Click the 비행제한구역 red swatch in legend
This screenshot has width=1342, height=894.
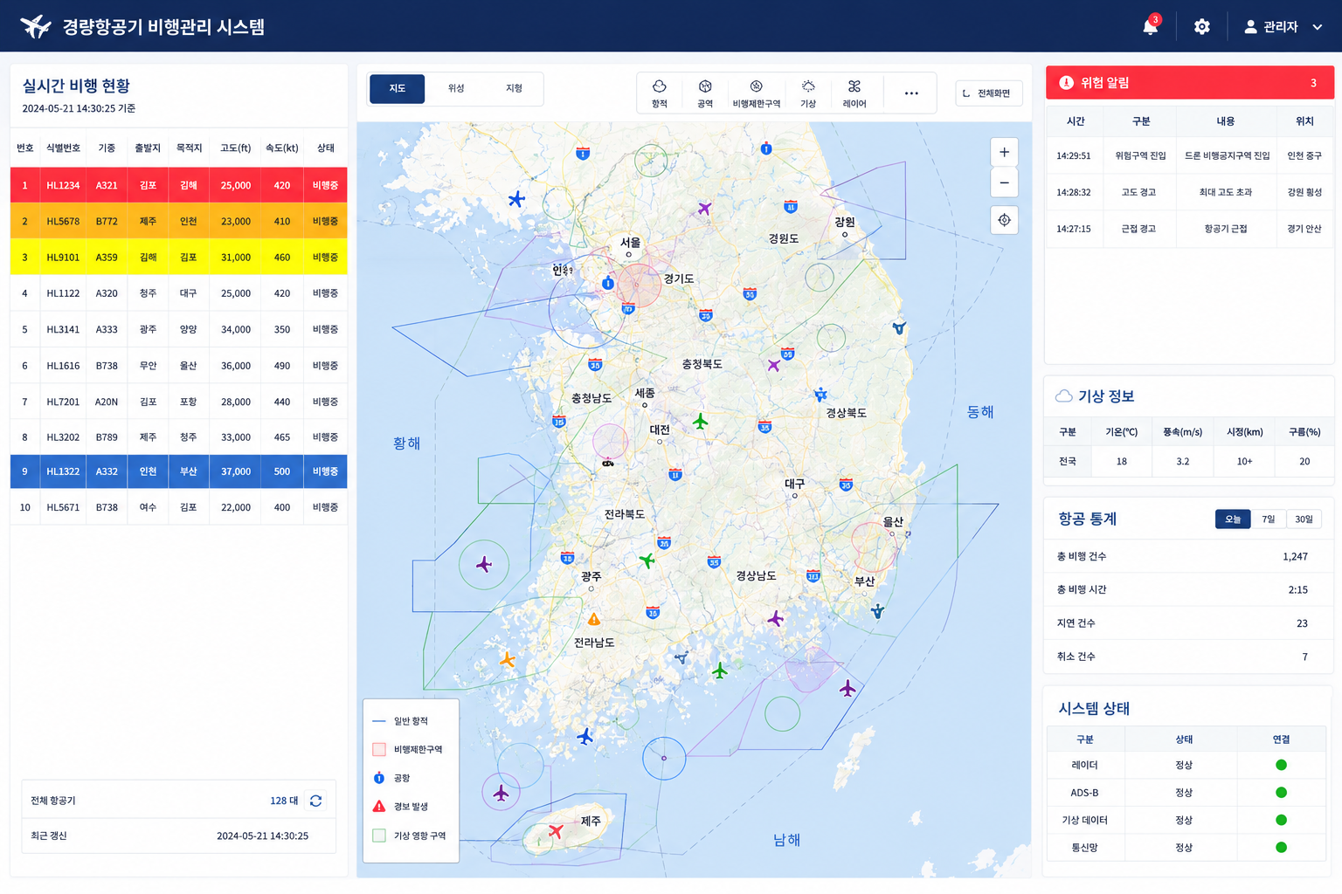379,749
